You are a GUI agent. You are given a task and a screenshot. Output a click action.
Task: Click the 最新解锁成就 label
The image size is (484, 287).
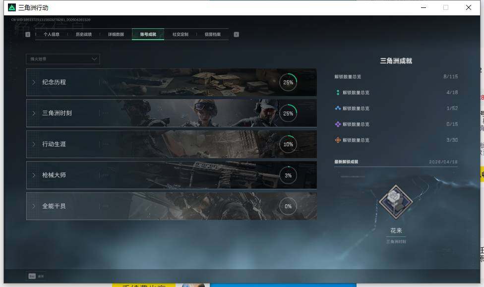346,162
